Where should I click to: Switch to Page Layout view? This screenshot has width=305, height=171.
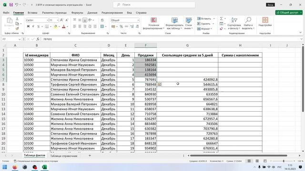[x=257, y=161]
